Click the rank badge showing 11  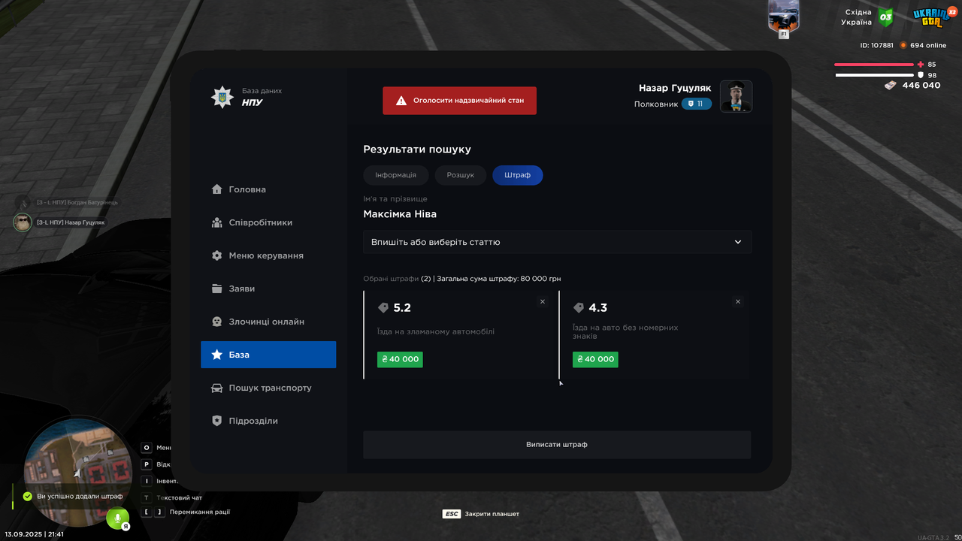(697, 104)
